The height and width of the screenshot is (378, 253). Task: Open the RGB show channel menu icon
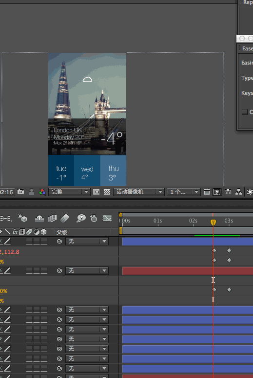(42, 192)
